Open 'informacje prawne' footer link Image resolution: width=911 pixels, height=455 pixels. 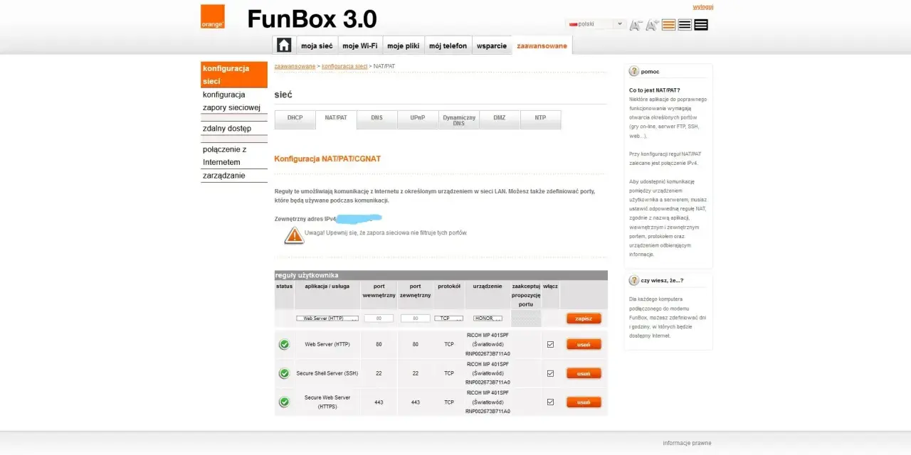point(687,443)
